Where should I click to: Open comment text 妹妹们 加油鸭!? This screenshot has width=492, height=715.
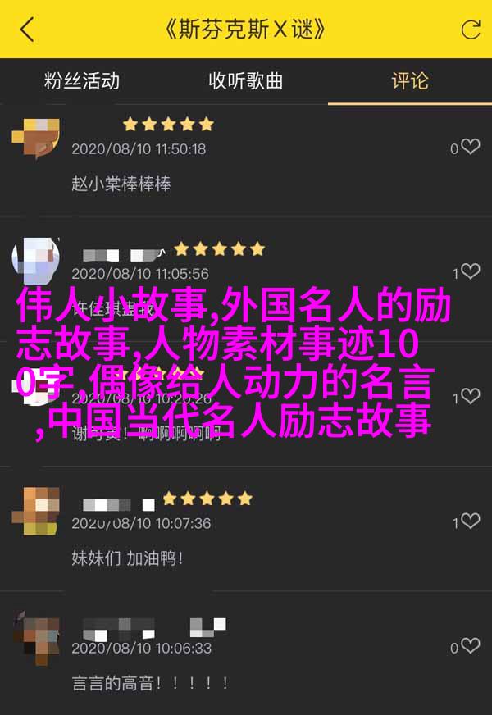pyautogui.click(x=127, y=558)
